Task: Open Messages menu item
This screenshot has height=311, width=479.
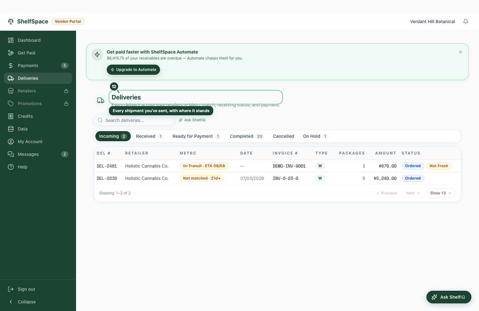Action: pos(38,154)
